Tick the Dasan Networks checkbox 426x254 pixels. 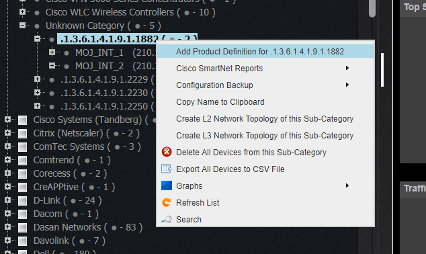(23, 227)
